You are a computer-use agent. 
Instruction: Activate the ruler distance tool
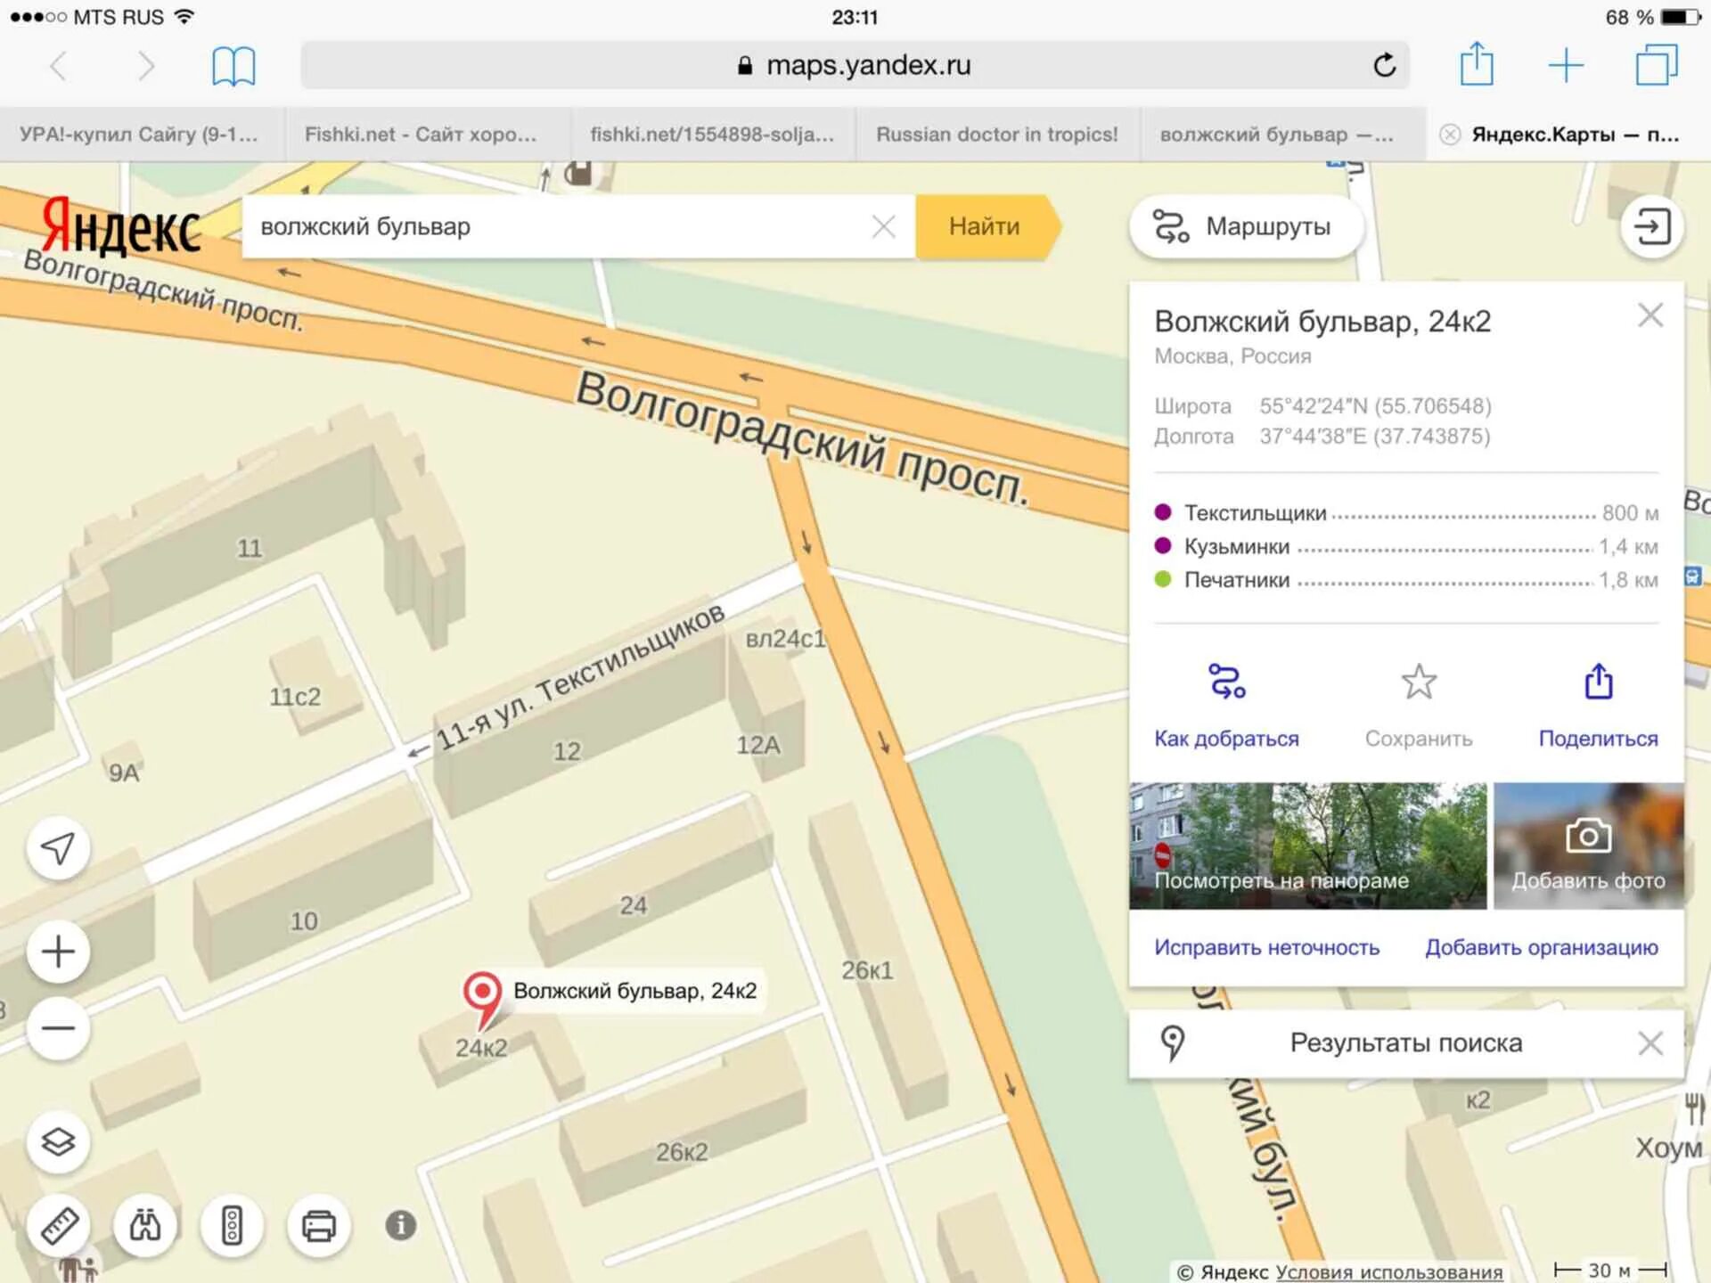click(x=58, y=1226)
